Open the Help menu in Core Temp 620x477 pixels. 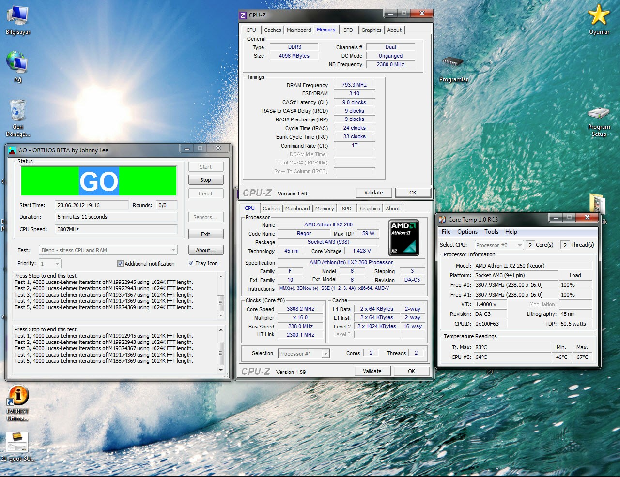click(x=511, y=232)
